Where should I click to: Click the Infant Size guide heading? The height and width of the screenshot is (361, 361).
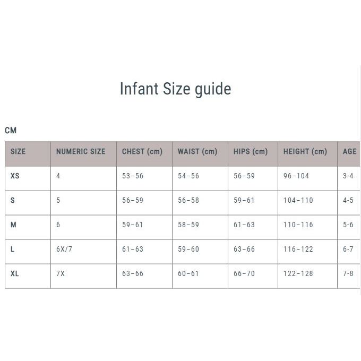pyautogui.click(x=175, y=89)
